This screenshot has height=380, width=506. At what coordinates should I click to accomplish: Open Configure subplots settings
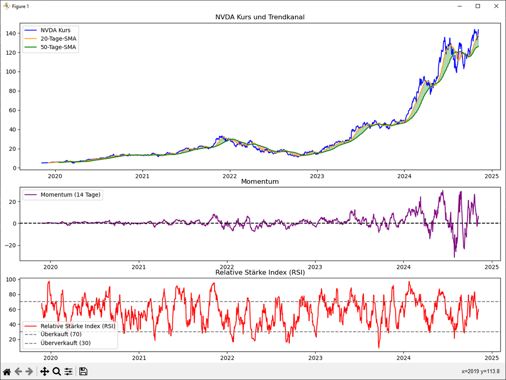coord(68,371)
